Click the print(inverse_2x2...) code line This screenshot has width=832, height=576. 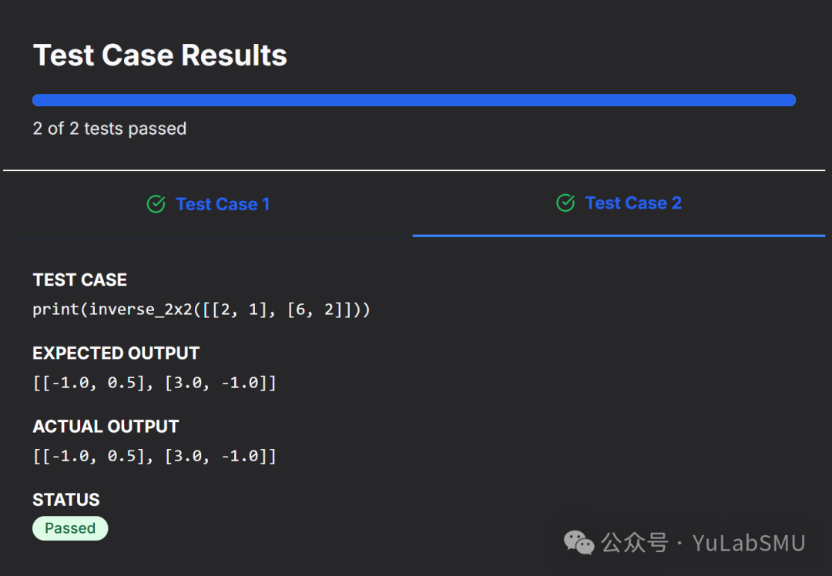click(x=201, y=310)
